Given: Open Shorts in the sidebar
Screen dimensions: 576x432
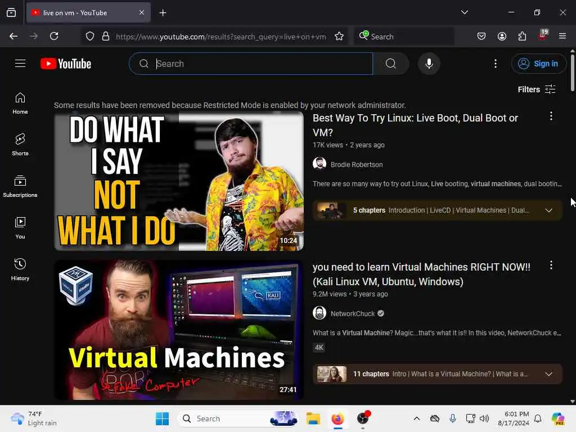Looking at the screenshot, I should (20, 145).
